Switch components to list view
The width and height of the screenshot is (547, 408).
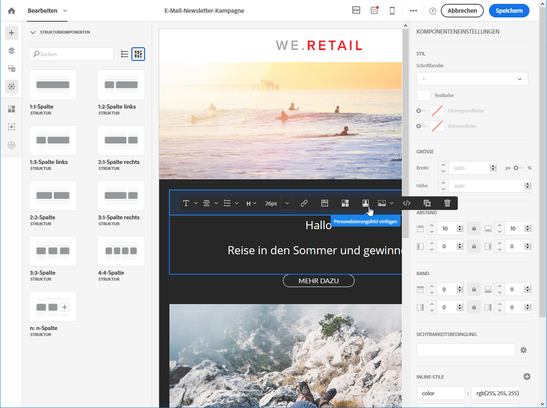click(x=125, y=54)
